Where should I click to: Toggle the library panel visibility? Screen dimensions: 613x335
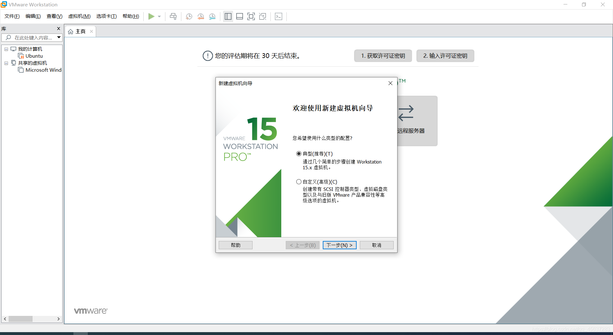228,16
